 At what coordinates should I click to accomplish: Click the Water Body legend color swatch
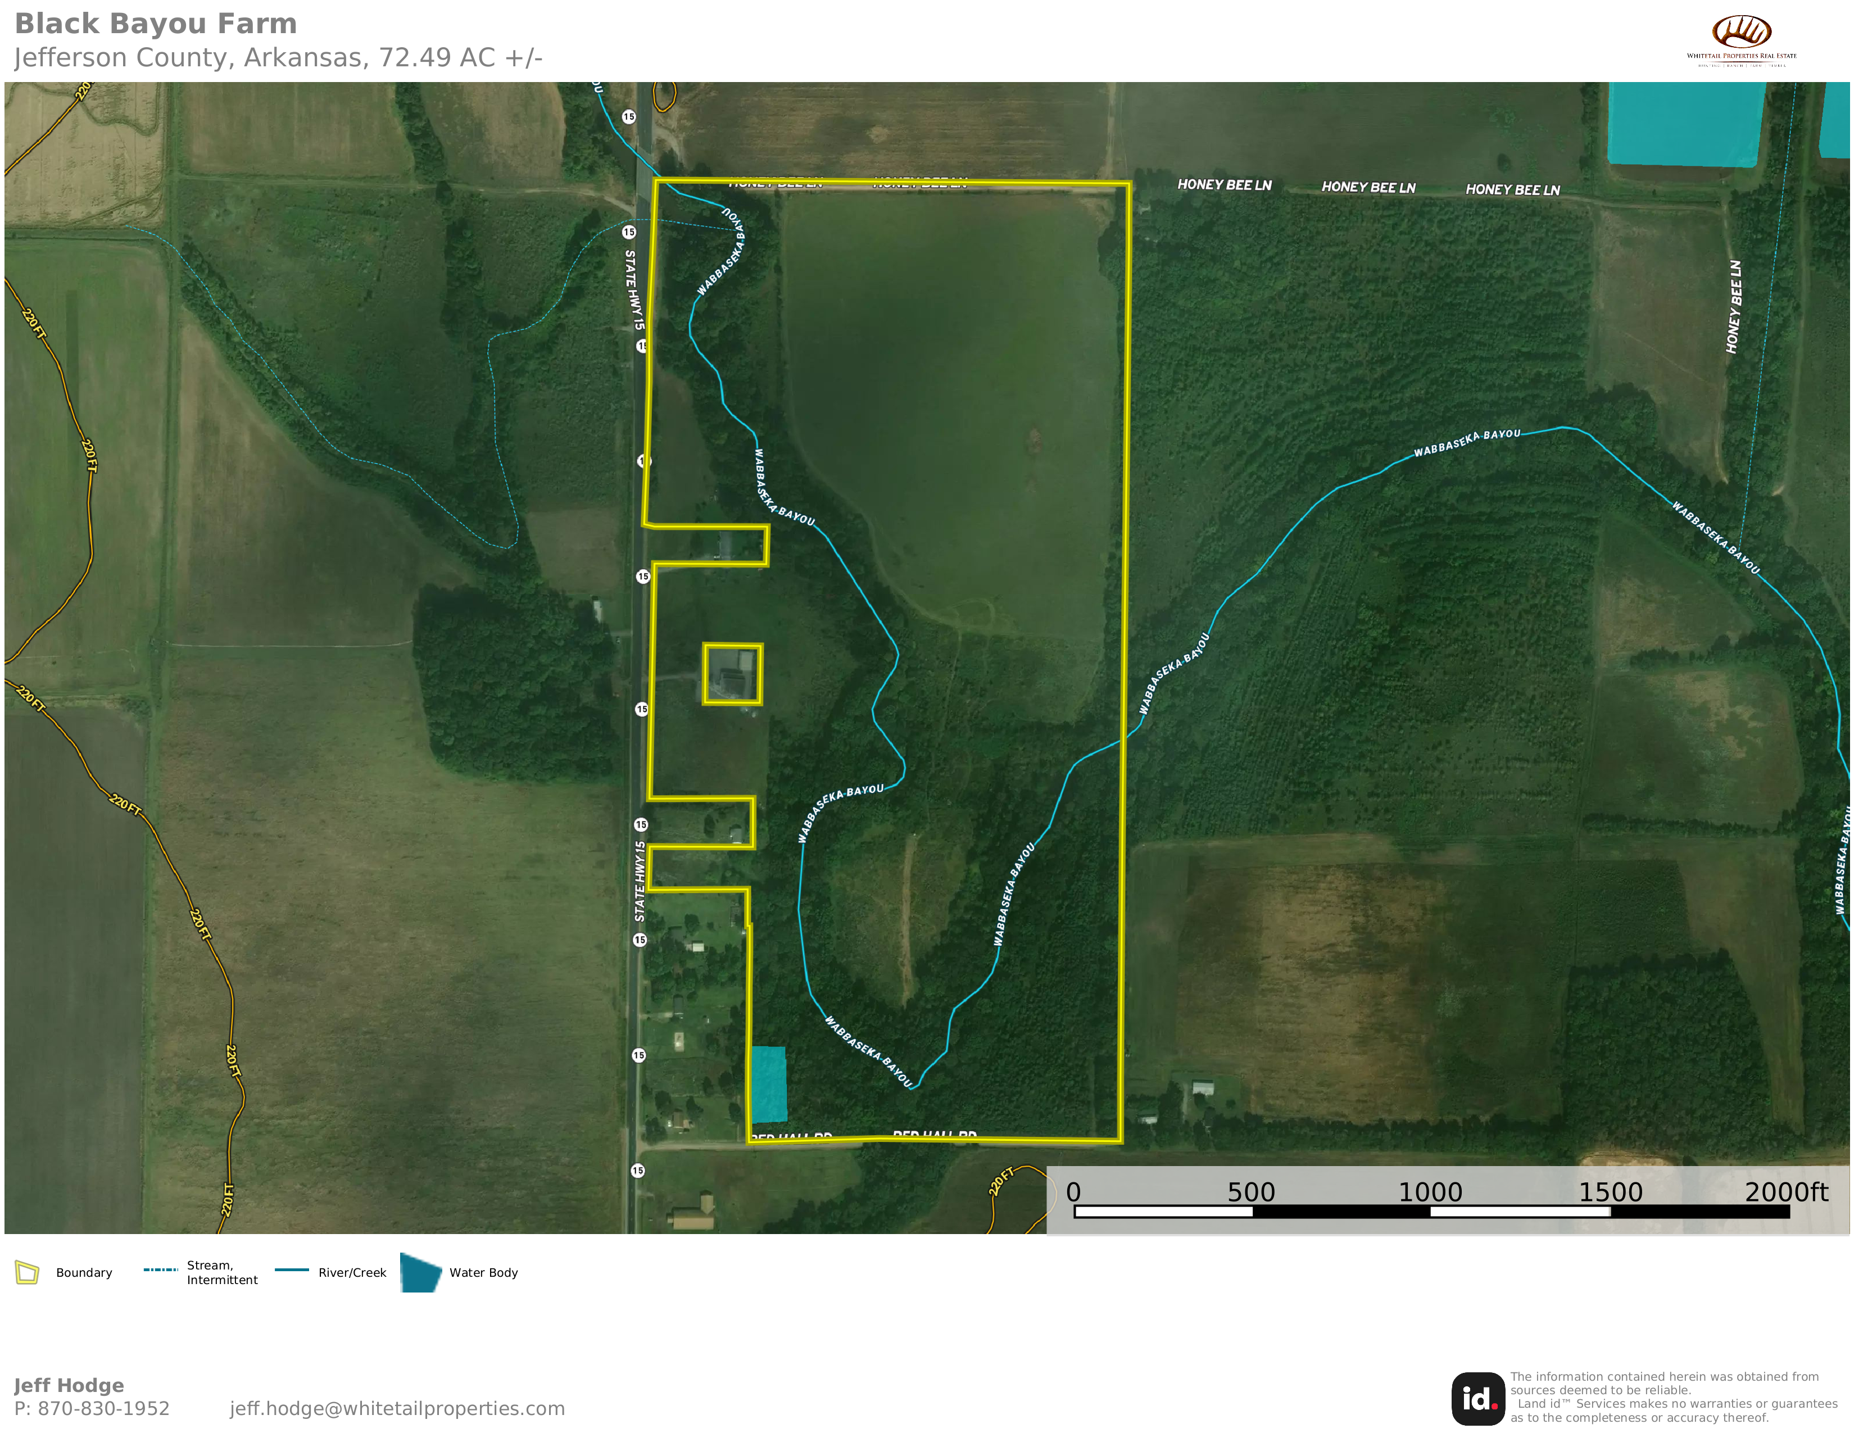coord(420,1272)
